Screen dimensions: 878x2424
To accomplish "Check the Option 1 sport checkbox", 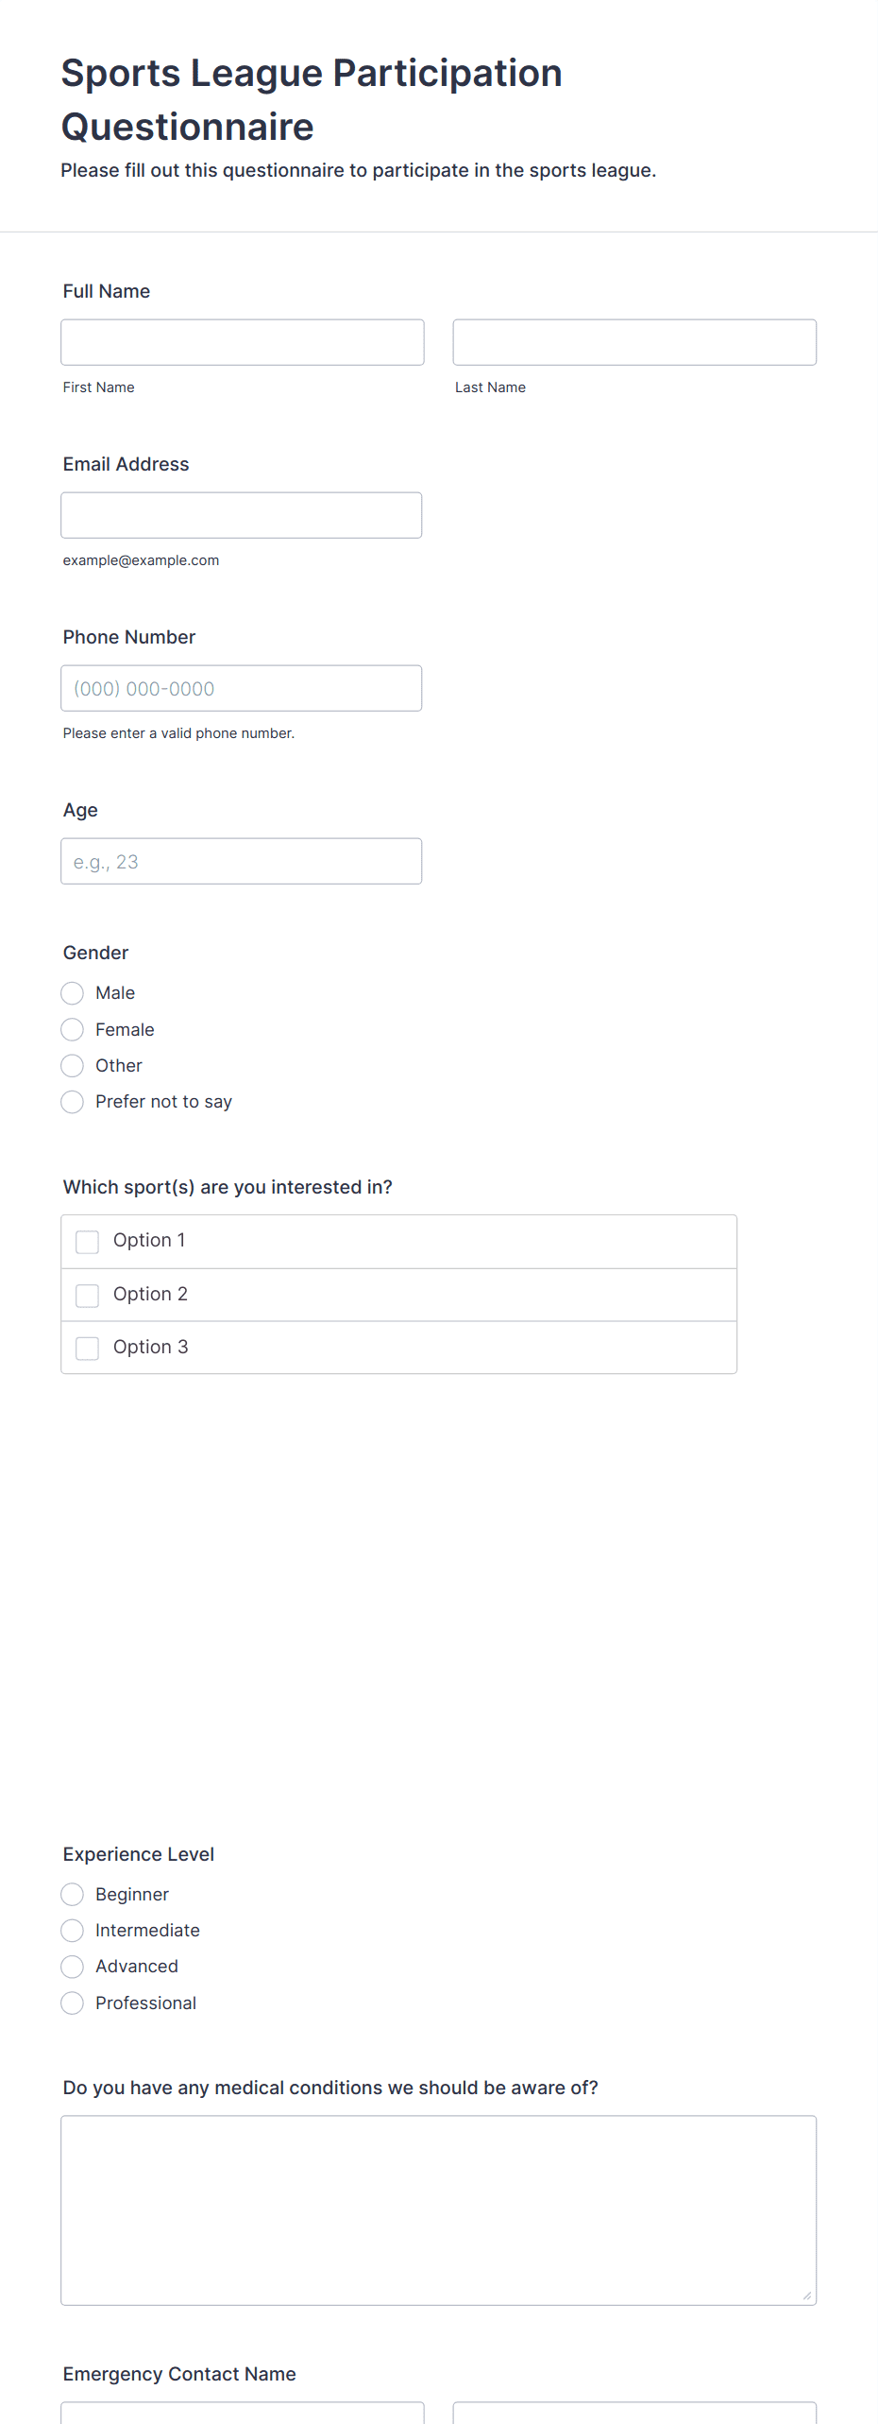I will point(88,1242).
